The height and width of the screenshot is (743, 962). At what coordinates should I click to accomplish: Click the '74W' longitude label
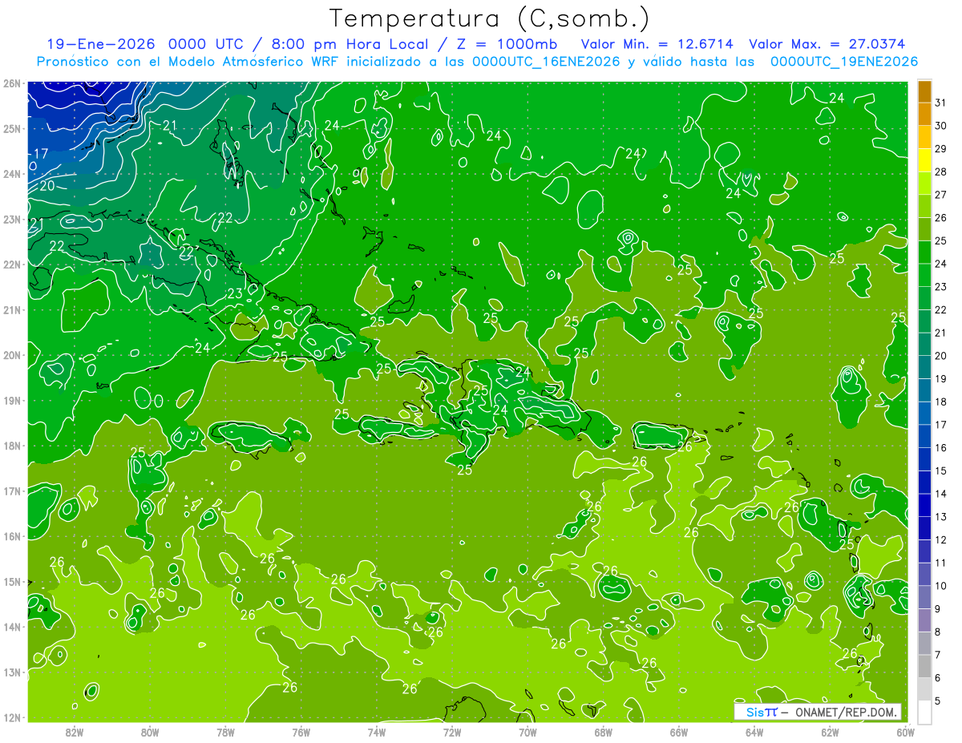pos(377,733)
